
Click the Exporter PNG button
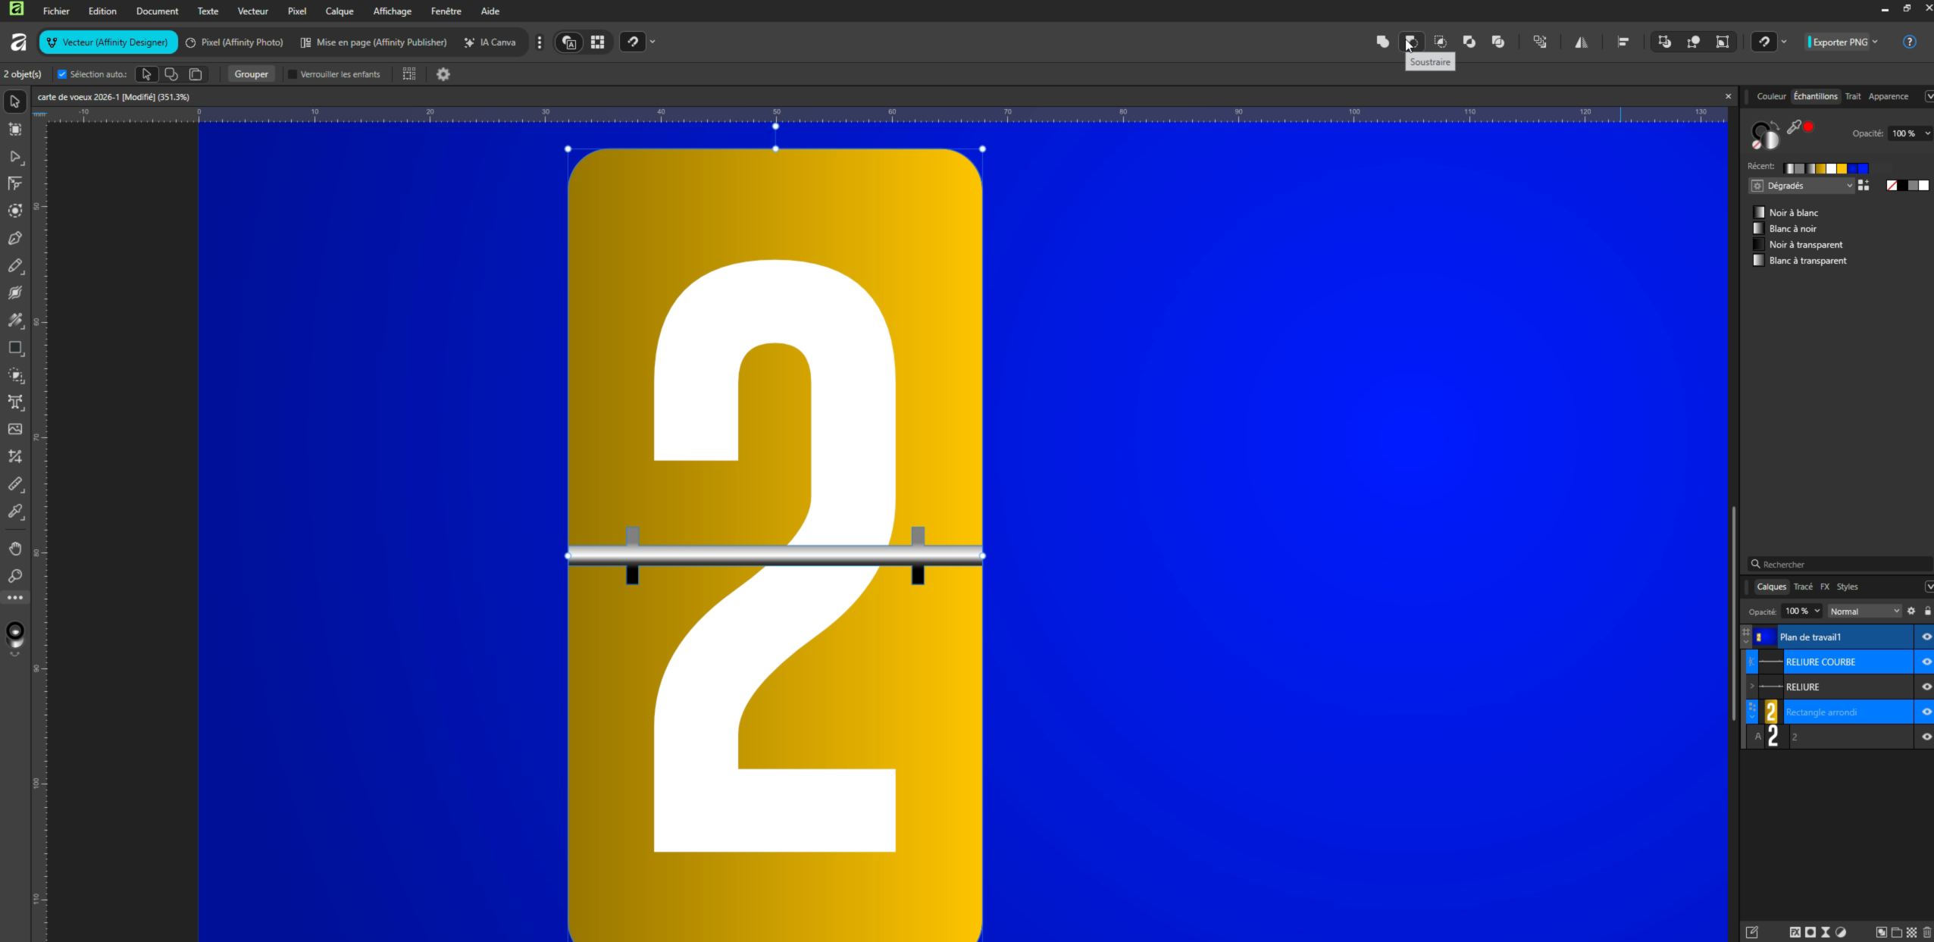(x=1839, y=42)
